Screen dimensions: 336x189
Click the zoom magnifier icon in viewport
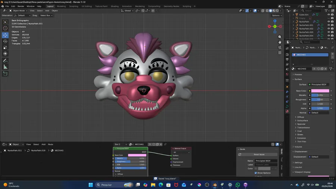280,37
